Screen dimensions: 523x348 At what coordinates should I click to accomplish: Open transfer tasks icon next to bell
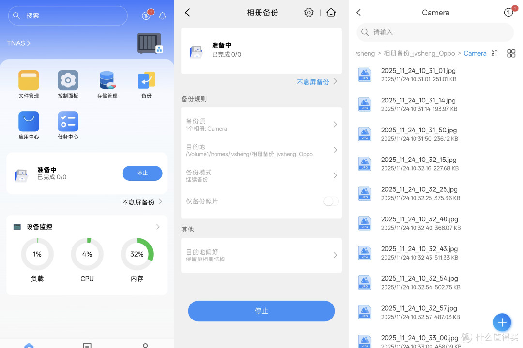(x=146, y=15)
